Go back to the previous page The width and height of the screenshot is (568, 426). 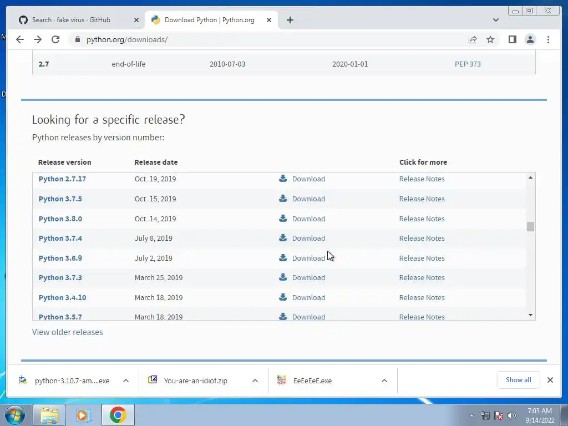20,39
